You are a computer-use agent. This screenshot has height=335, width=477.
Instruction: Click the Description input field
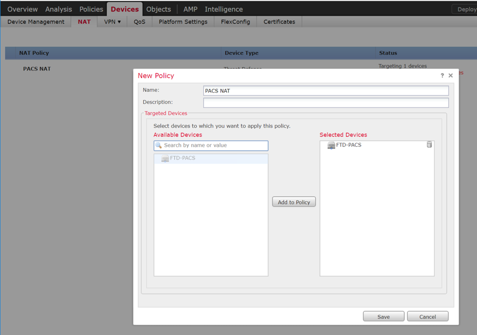pyautogui.click(x=326, y=103)
